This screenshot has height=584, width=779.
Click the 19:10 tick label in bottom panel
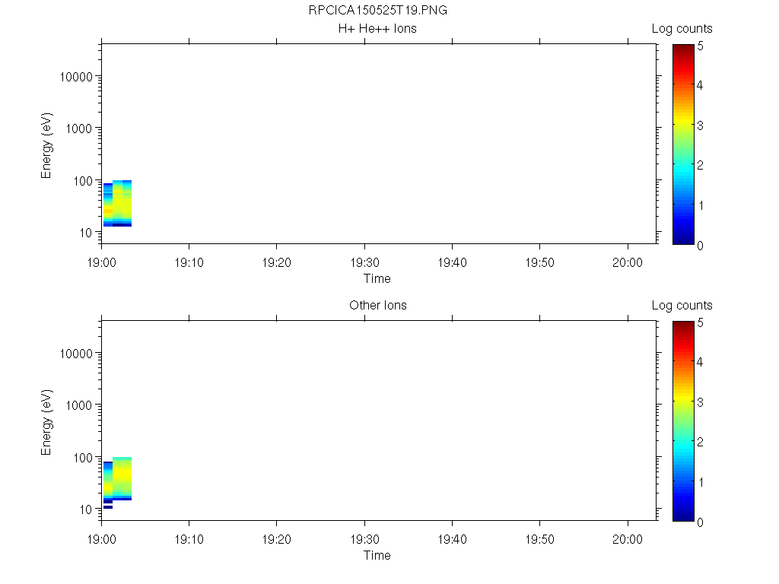[189, 539]
